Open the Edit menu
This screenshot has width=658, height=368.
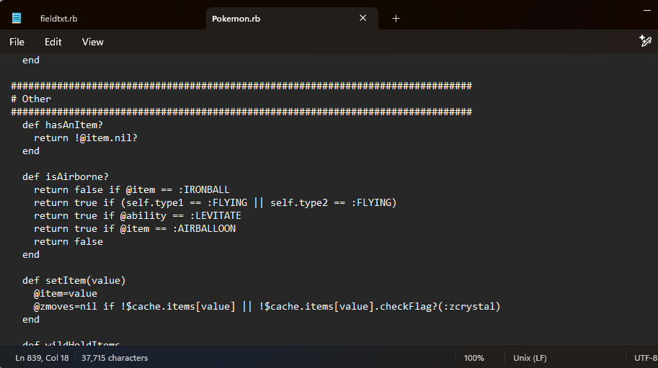click(x=53, y=42)
